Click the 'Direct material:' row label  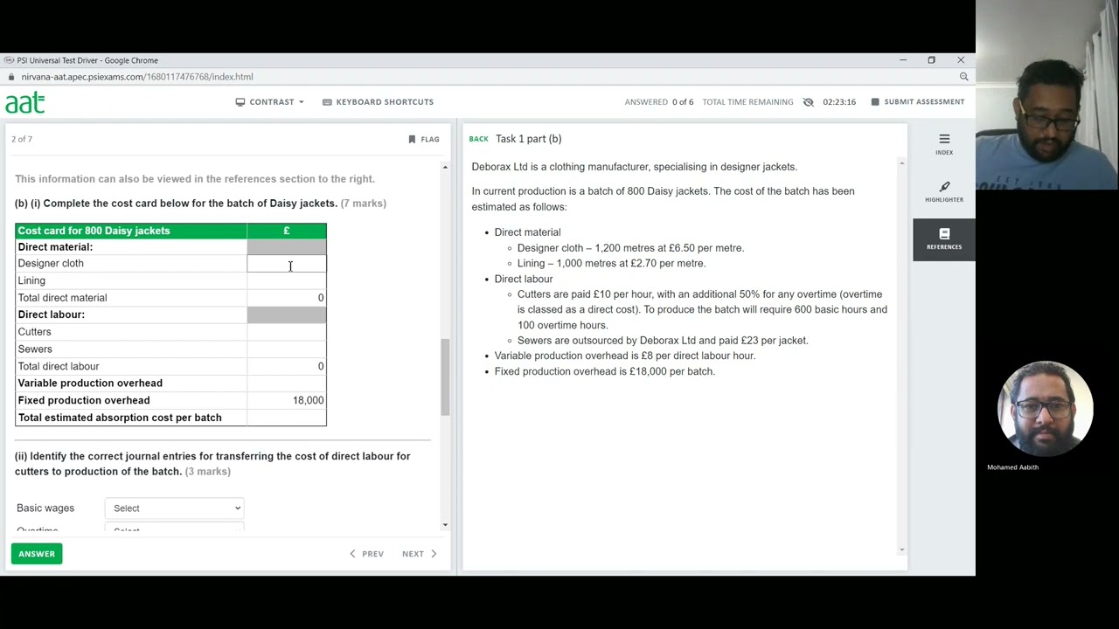(55, 247)
